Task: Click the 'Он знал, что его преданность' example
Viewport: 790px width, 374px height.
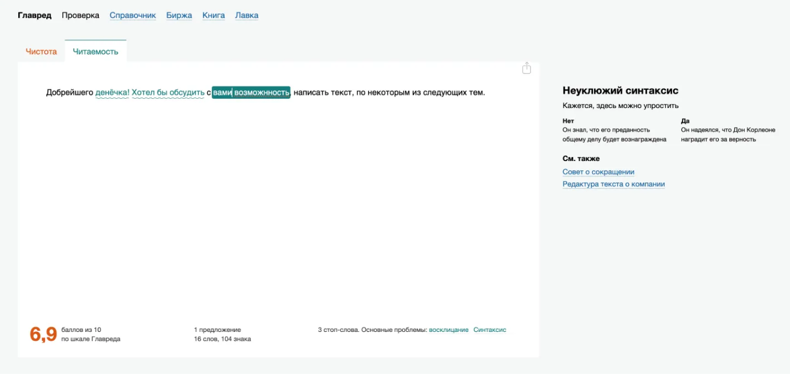Action: point(606,130)
